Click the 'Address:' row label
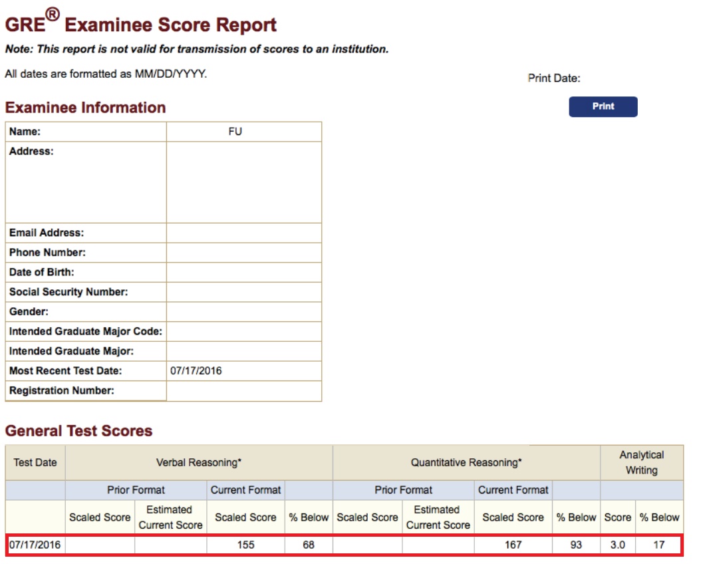The width and height of the screenshot is (705, 564). pos(31,151)
